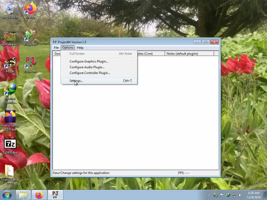Click the FPS status bar field
The image size is (267, 200).
(x=198, y=173)
